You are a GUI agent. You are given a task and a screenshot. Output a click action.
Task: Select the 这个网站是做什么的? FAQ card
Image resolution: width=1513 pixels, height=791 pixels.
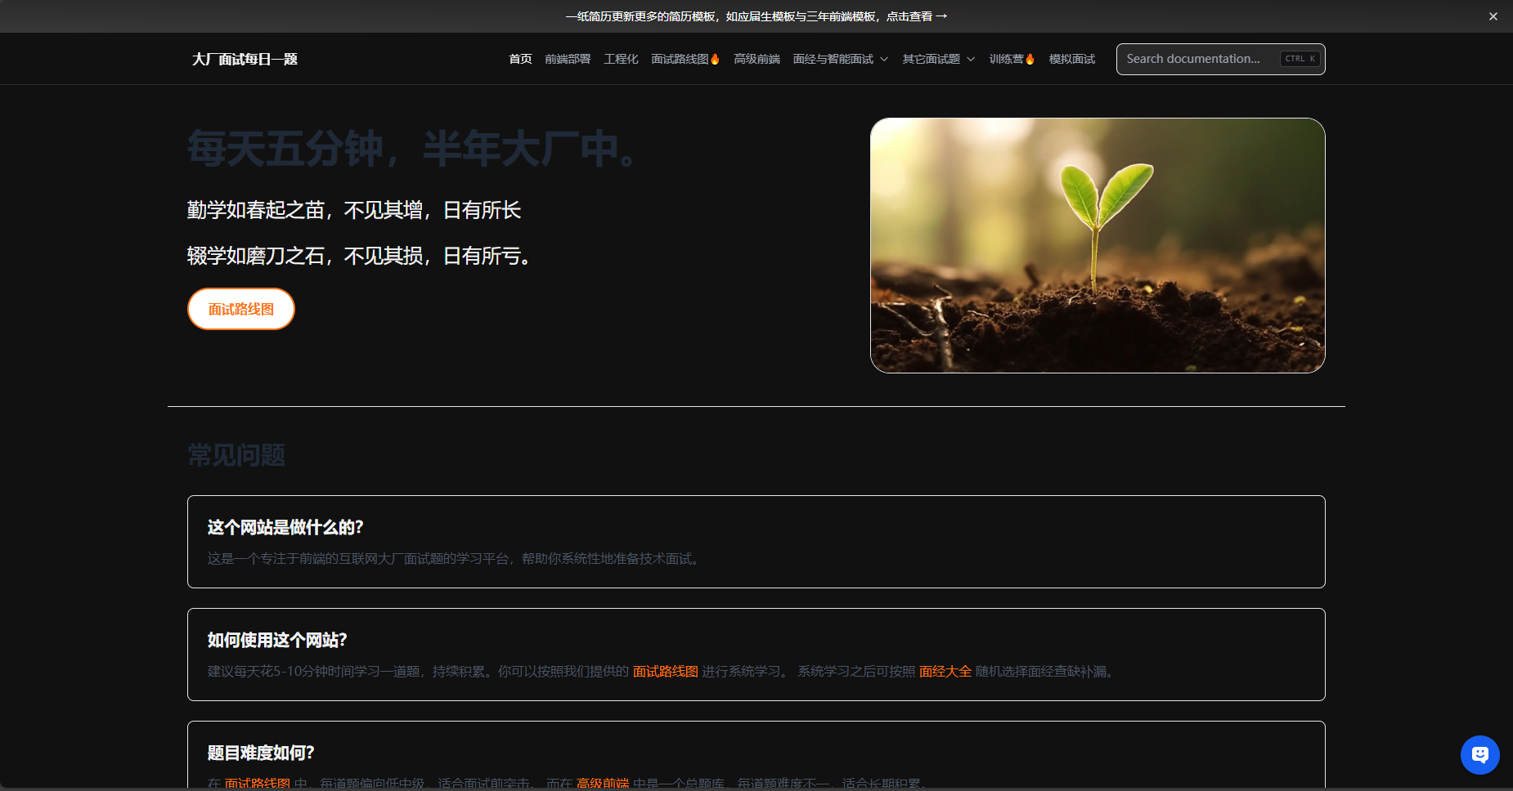[x=756, y=541]
